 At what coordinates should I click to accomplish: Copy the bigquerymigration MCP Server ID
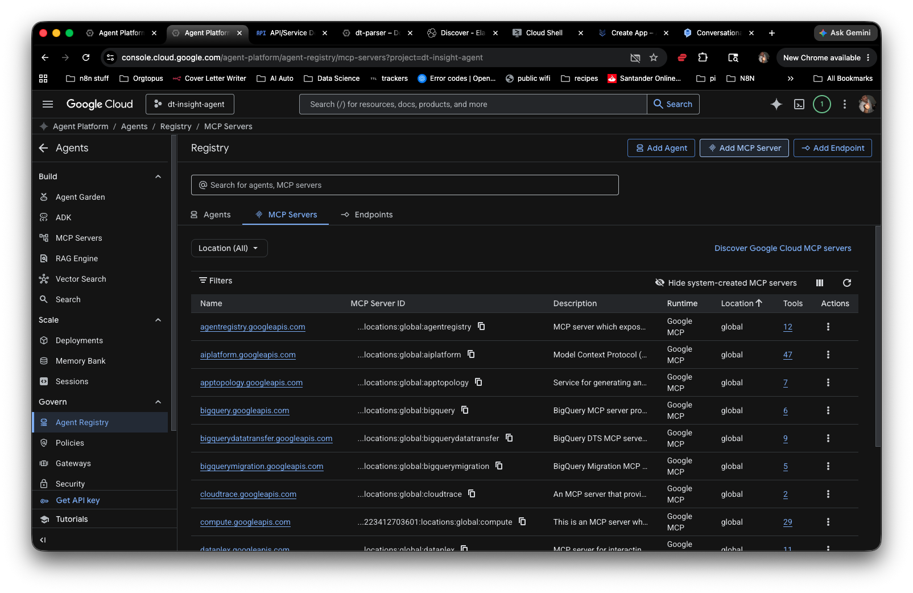(x=499, y=466)
